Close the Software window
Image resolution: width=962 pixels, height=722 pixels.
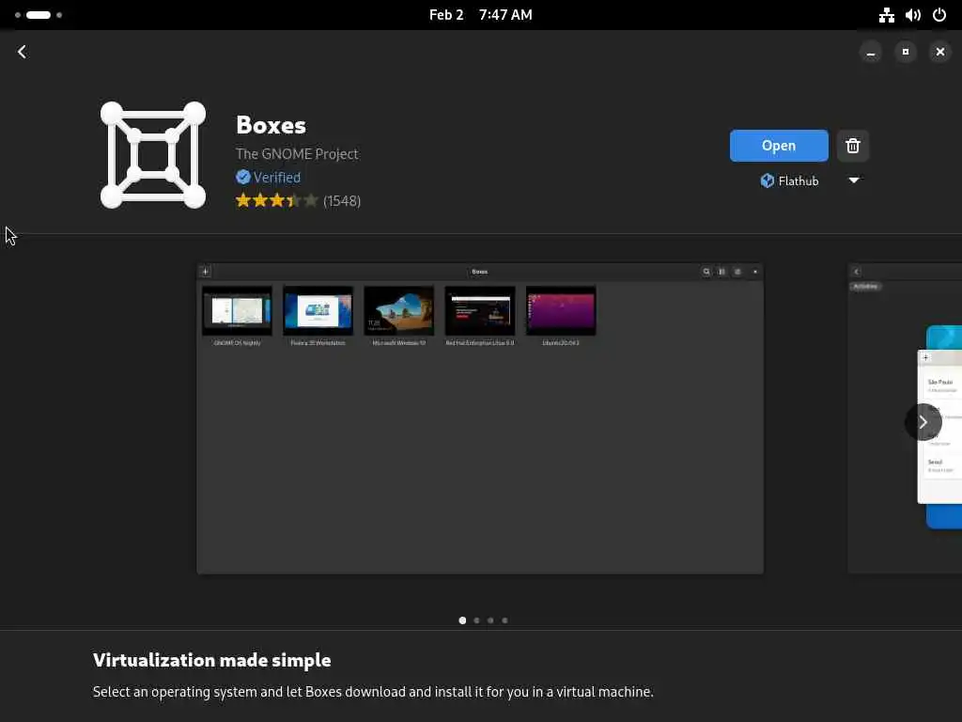point(939,53)
